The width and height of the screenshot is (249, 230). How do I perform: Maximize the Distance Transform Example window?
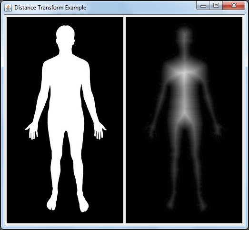click(216, 6)
